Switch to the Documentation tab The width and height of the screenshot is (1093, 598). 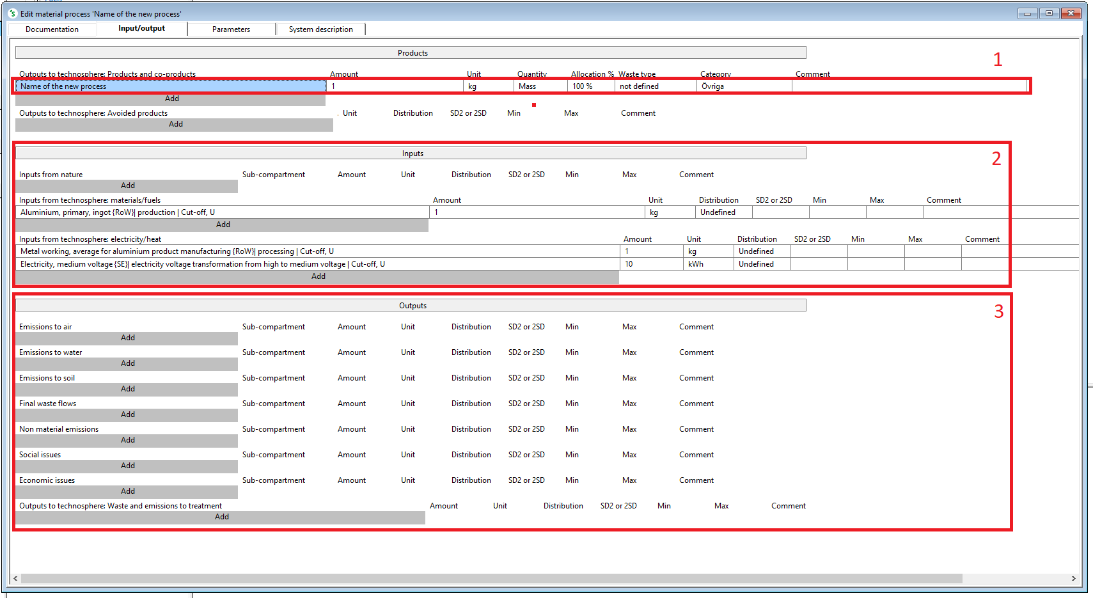52,29
